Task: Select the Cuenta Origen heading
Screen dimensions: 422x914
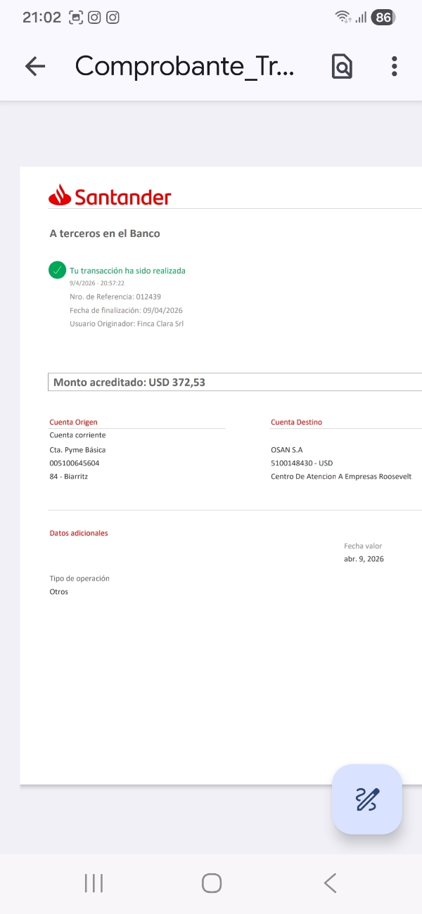Action: [74, 422]
